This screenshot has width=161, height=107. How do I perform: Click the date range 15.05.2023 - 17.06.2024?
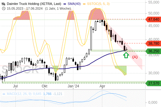pos(25,9)
